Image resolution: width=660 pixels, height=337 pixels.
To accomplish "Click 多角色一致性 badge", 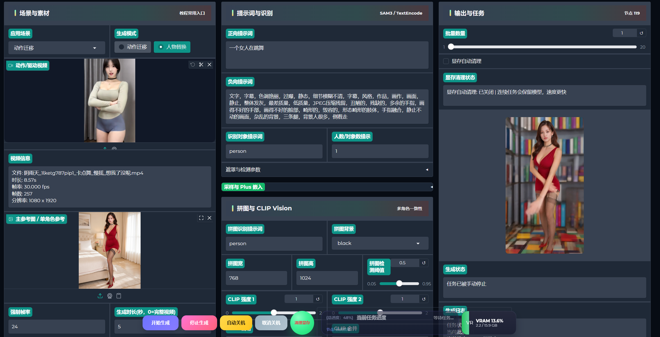I will click(x=410, y=209).
